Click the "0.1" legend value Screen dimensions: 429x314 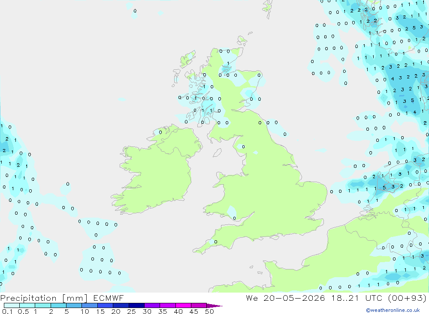[7, 311]
